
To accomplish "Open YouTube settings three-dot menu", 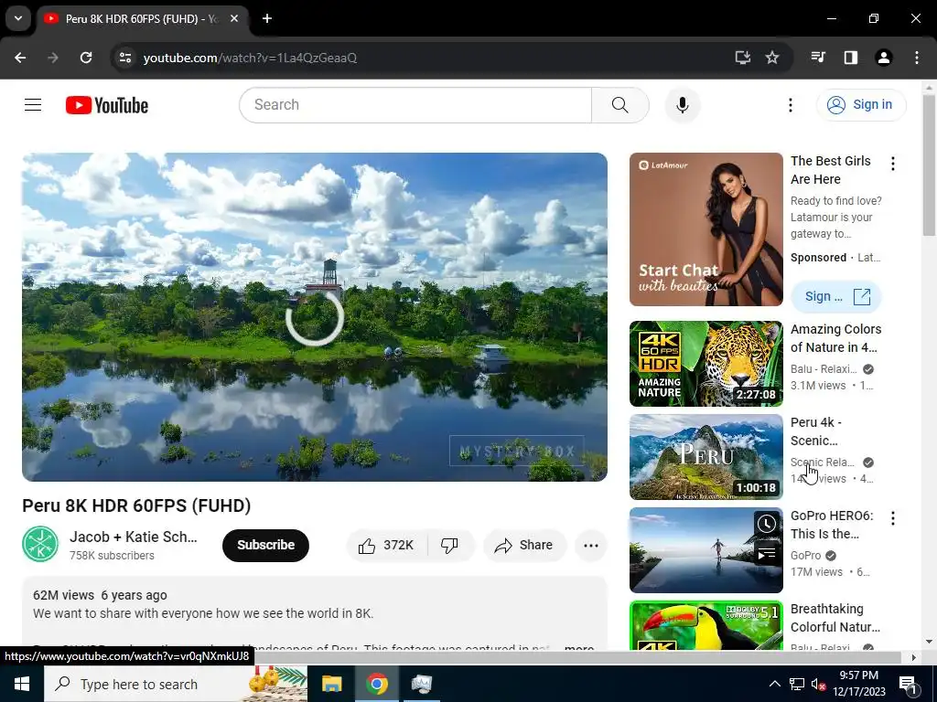I will click(790, 105).
